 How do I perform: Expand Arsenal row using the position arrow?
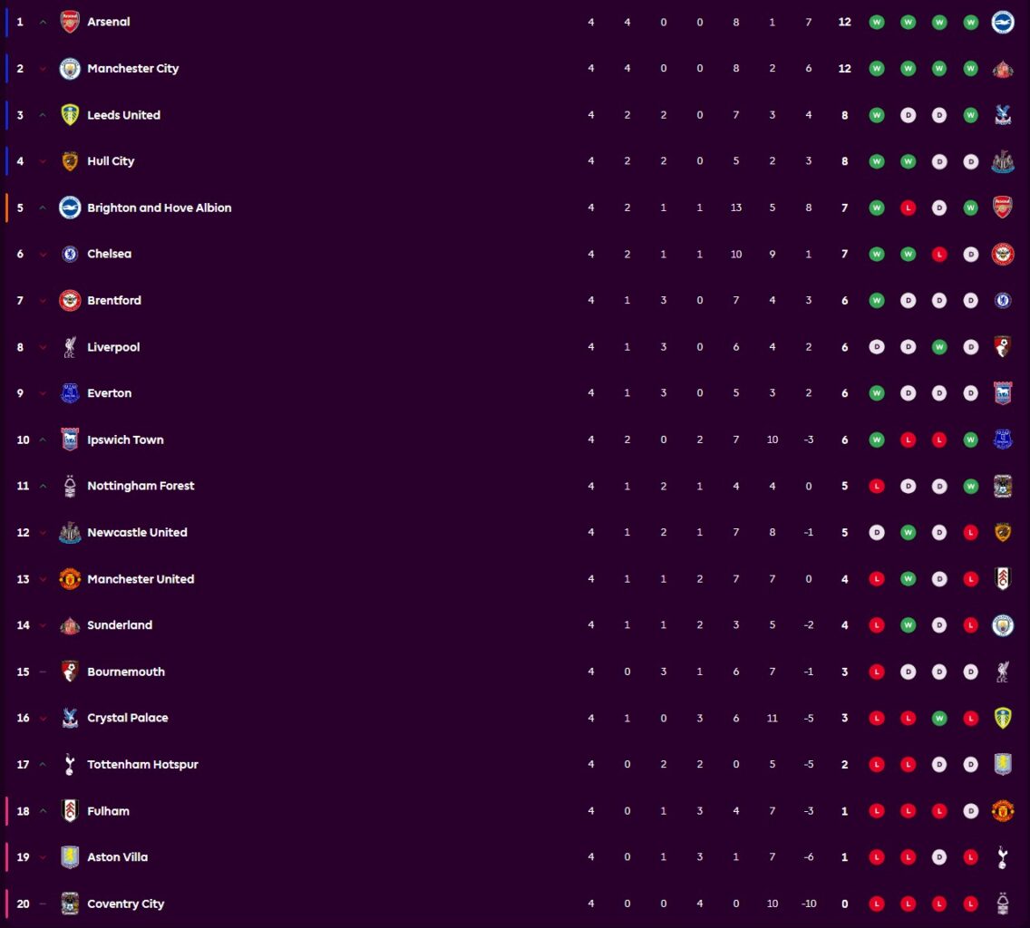(43, 23)
